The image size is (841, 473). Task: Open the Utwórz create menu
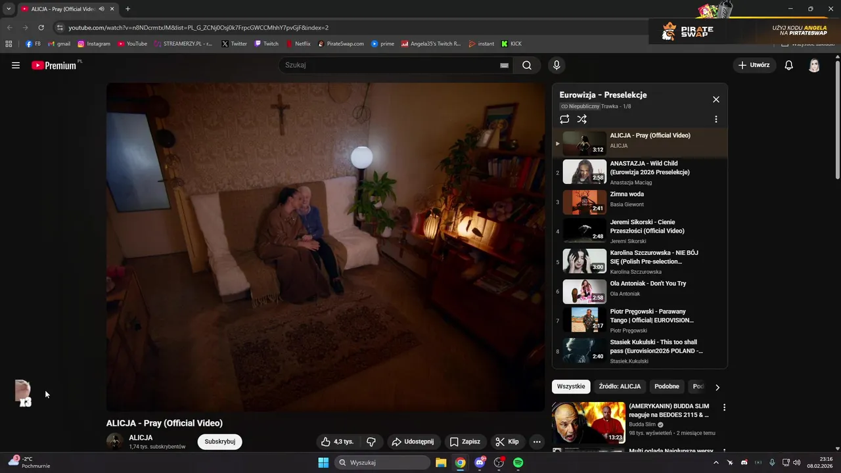click(754, 65)
